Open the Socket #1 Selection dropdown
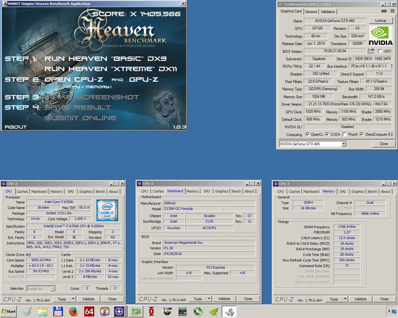The image size is (398, 318). 53,288
